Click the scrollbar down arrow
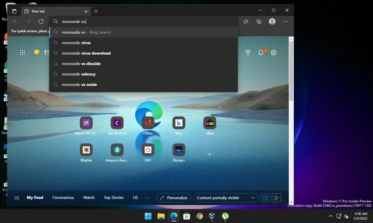This screenshot has height=223, width=373. click(x=291, y=202)
